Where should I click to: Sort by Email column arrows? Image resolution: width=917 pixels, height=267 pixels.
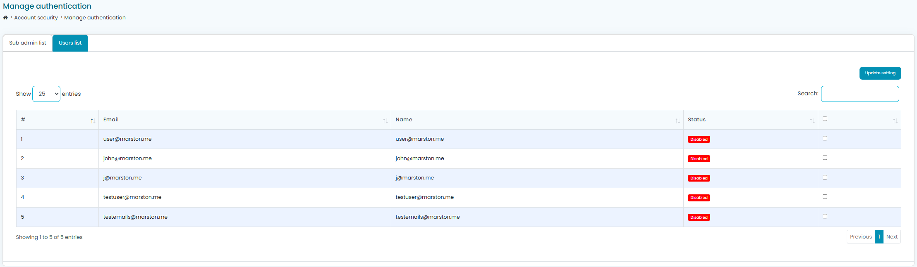click(x=385, y=121)
